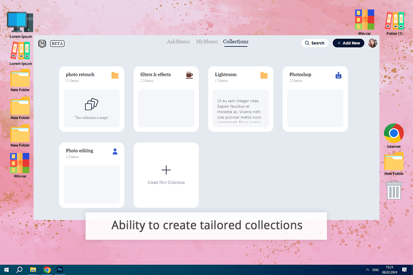Click the Photoshop collection preview area
413x275 pixels.
tap(315, 108)
